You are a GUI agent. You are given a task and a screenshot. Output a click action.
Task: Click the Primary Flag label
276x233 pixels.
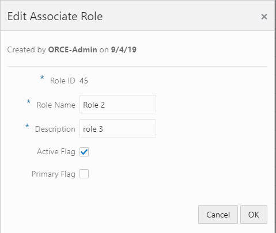(54, 174)
